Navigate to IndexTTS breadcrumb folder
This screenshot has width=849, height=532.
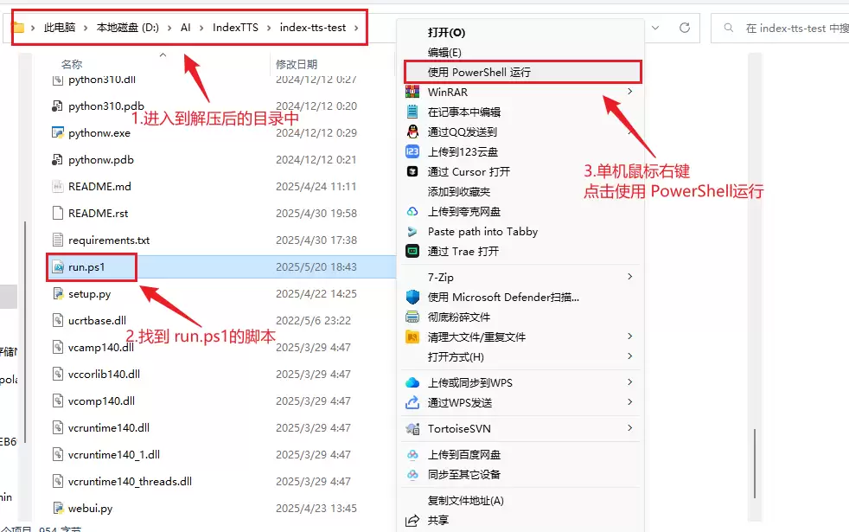click(235, 28)
